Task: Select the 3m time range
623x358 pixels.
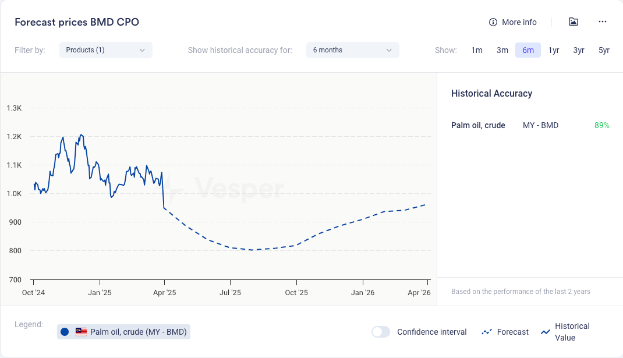Action: pos(502,50)
